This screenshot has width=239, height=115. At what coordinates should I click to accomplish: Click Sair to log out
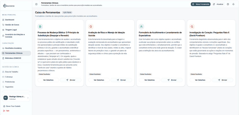6,111
